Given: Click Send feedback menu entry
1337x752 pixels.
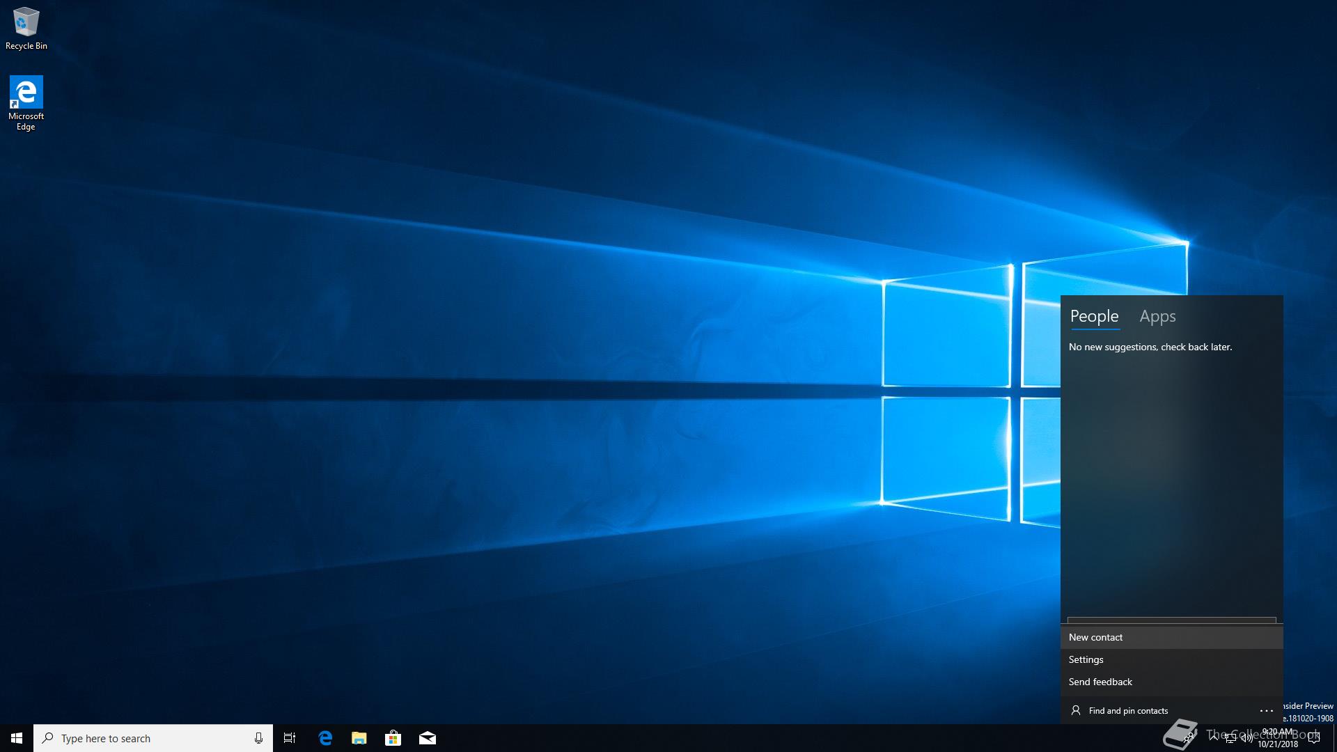Looking at the screenshot, I should coord(1100,682).
